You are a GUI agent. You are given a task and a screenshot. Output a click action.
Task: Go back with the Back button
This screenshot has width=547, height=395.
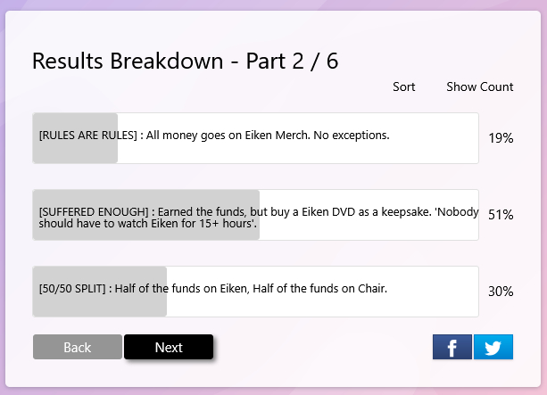(78, 347)
